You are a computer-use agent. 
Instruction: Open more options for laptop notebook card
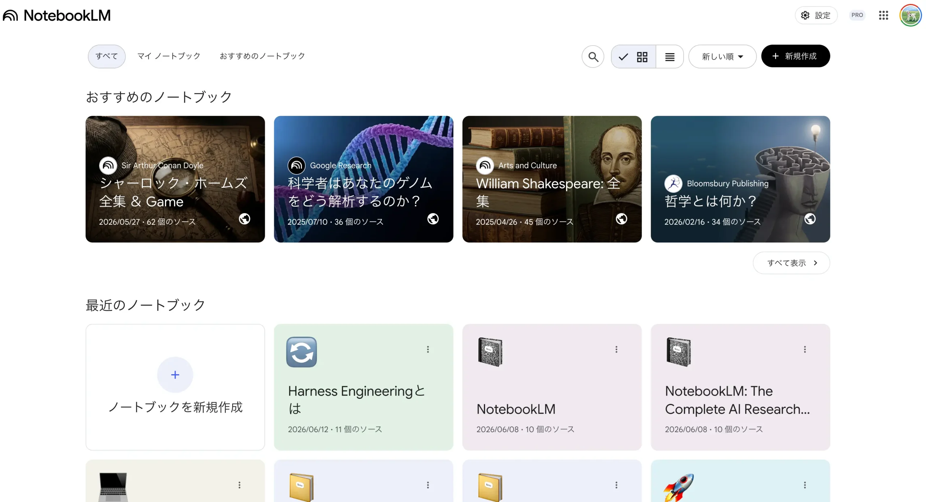coord(239,485)
